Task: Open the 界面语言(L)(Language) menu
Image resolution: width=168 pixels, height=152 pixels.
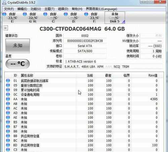Action: tap(101, 9)
